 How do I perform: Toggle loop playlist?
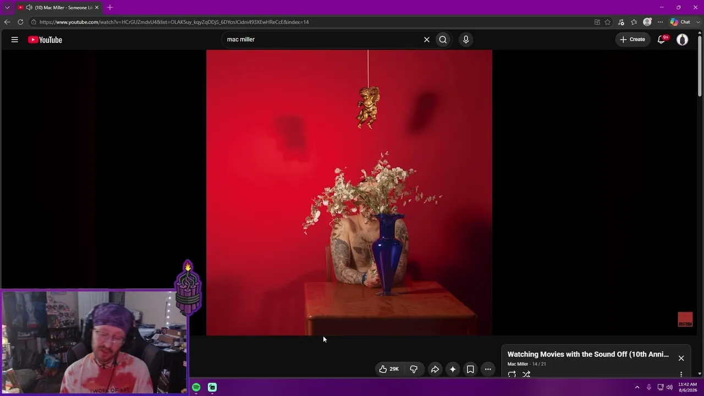512,375
